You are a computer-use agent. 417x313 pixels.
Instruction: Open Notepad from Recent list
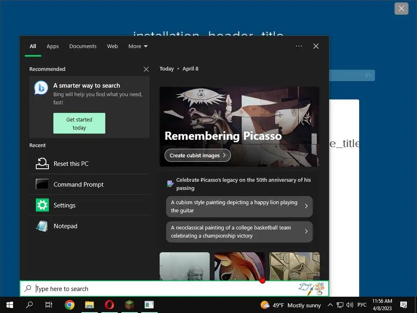click(89, 226)
